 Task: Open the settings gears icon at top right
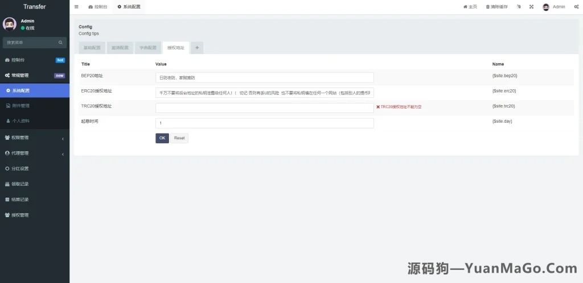[576, 7]
